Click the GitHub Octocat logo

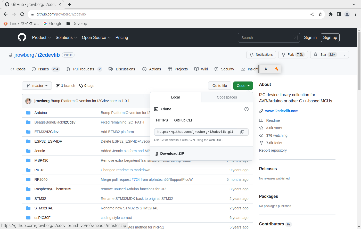[22, 37]
